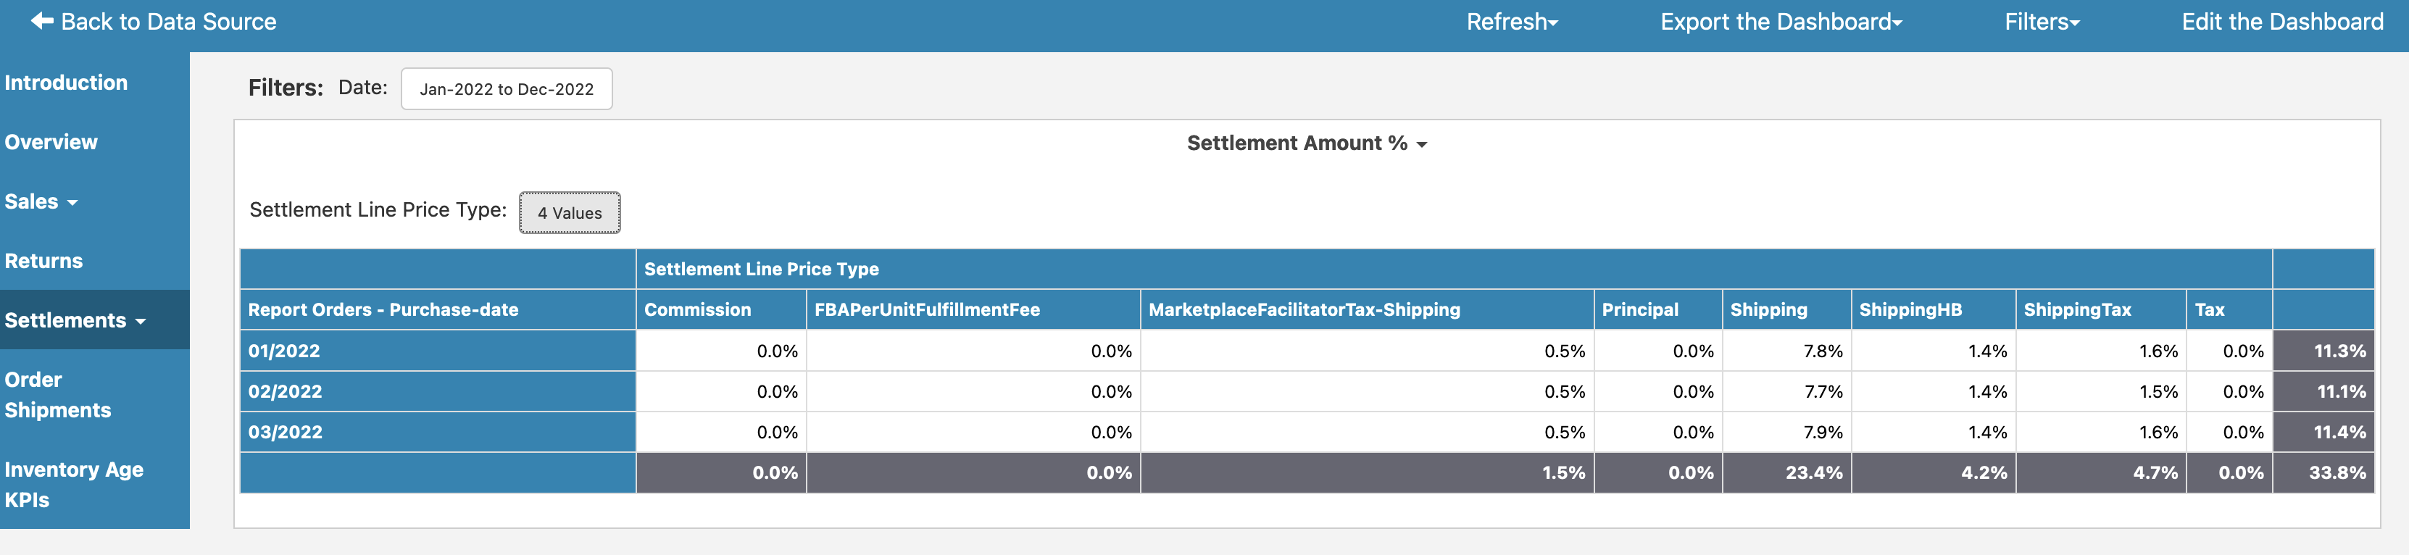This screenshot has height=555, width=2409.
Task: Navigate to Order Shipments
Action: tap(58, 394)
